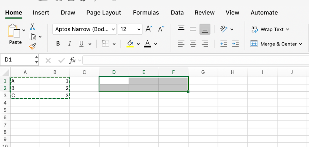Toggle Bold formatting
The width and height of the screenshot is (309, 147).
point(58,44)
